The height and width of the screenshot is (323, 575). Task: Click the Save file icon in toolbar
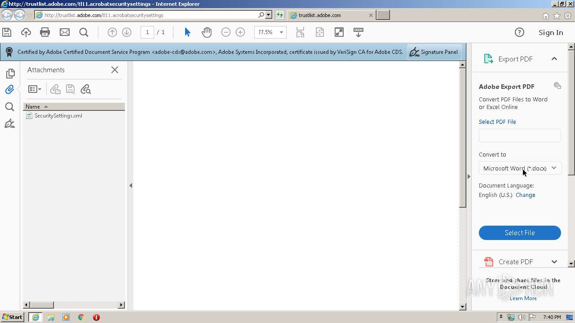[x=6, y=32]
